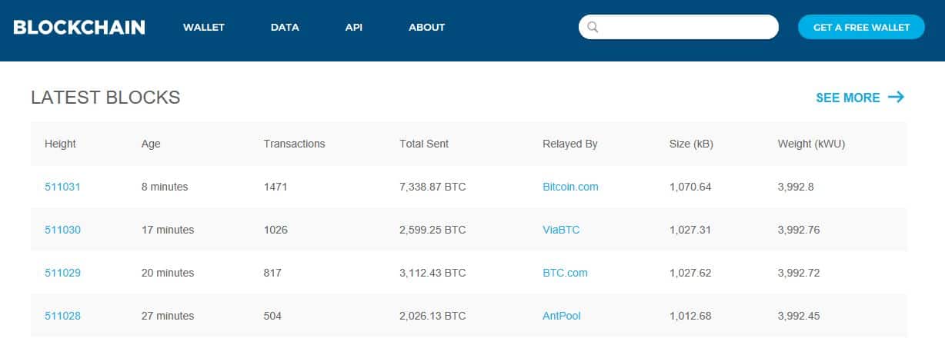This screenshot has height=358, width=945.
Task: Click the 3,992.76 weight value
Action: 799,230
